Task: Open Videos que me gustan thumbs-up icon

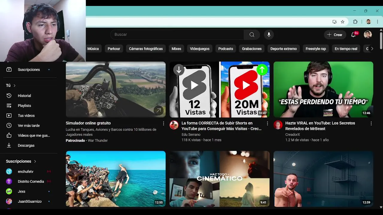Action: click(x=9, y=136)
